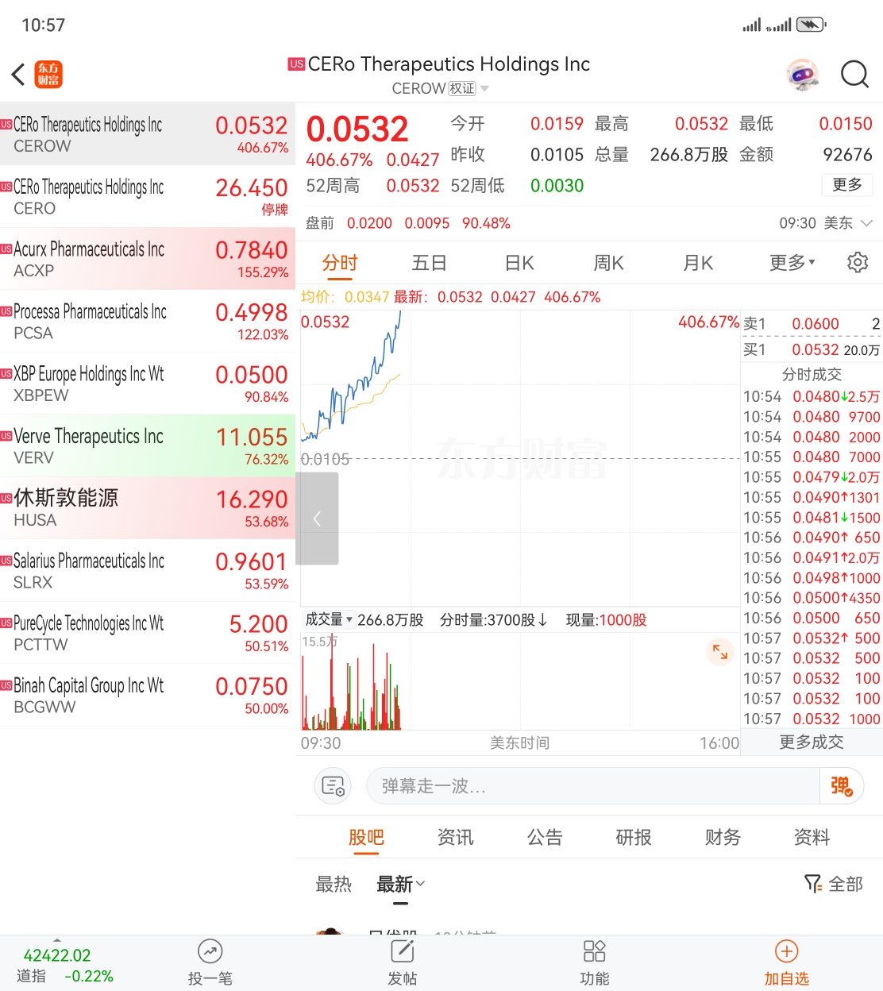Open the 成交量 indicator dropdown

click(329, 619)
